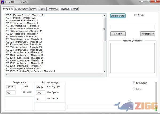Click the TThrottle app icon in title bar
This screenshot has width=160, height=114.
click(3, 2)
